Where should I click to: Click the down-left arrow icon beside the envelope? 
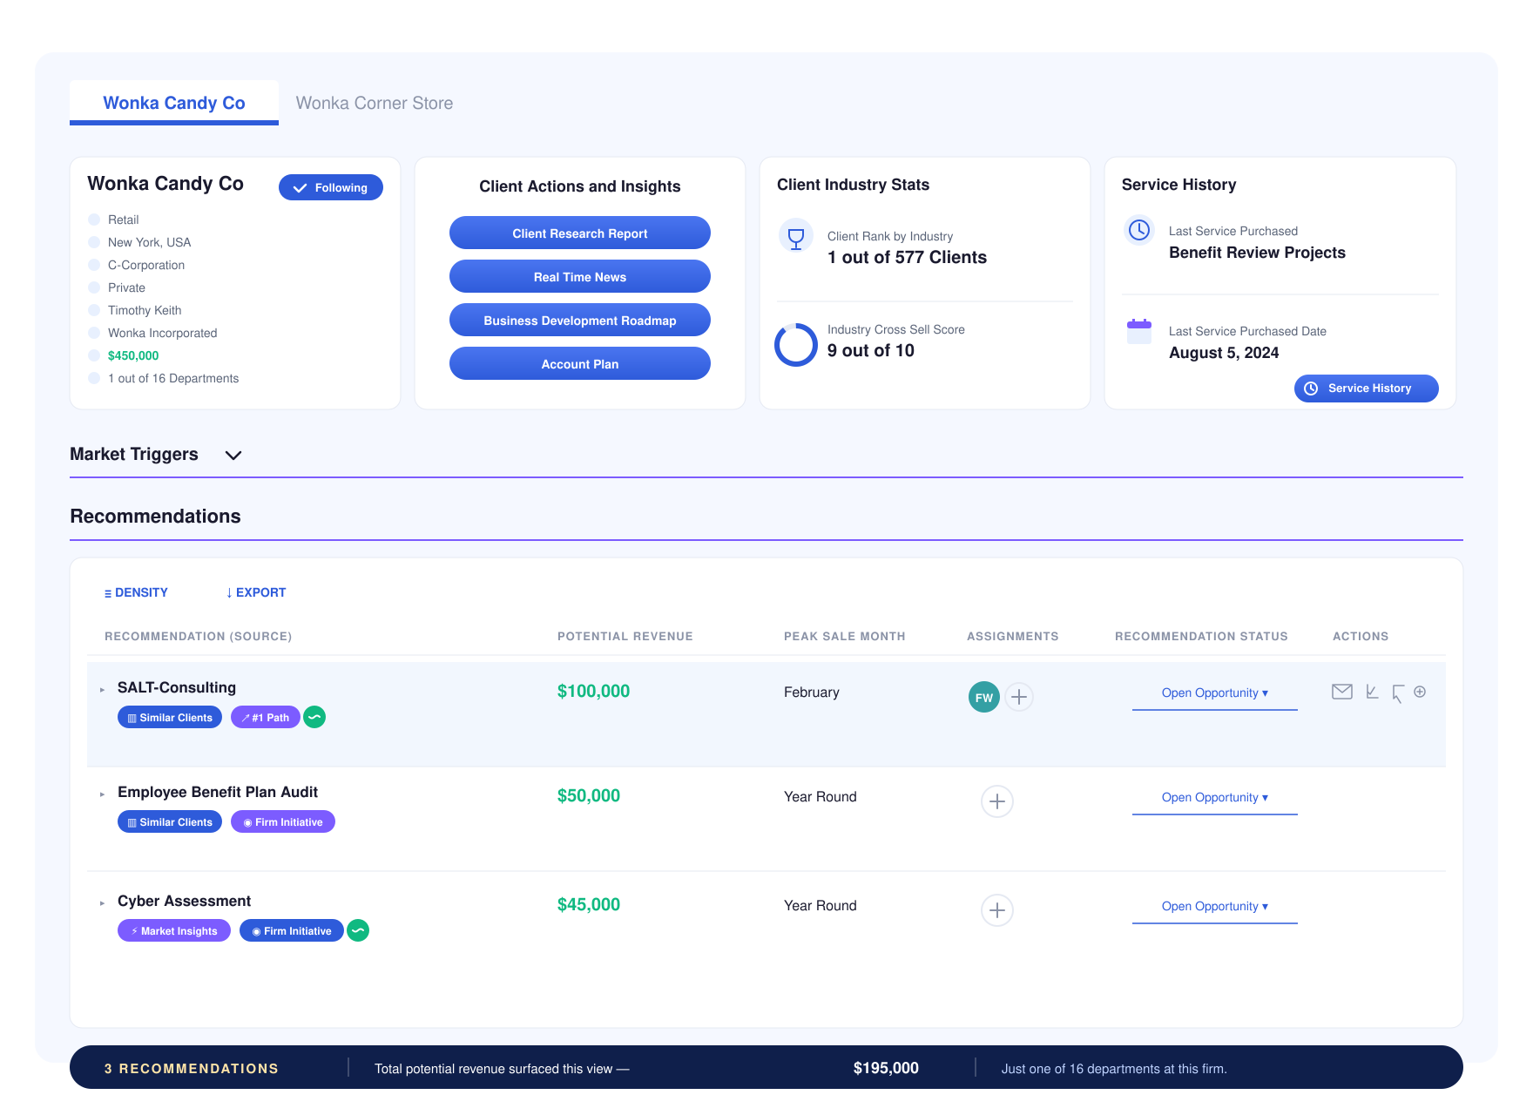point(1372,692)
